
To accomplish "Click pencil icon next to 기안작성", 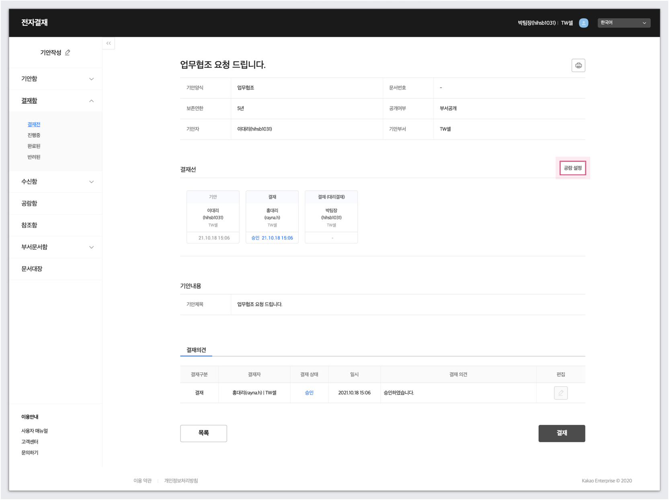I will click(x=68, y=53).
